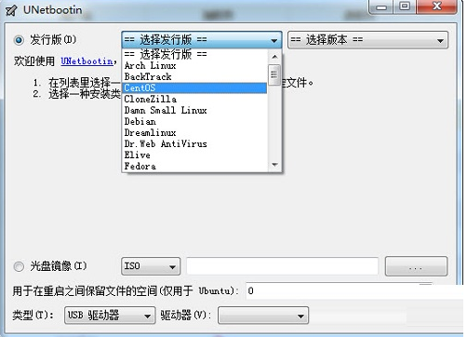The height and width of the screenshot is (337, 467).
Task: Choose CloneZilla from the list
Action: coord(194,100)
